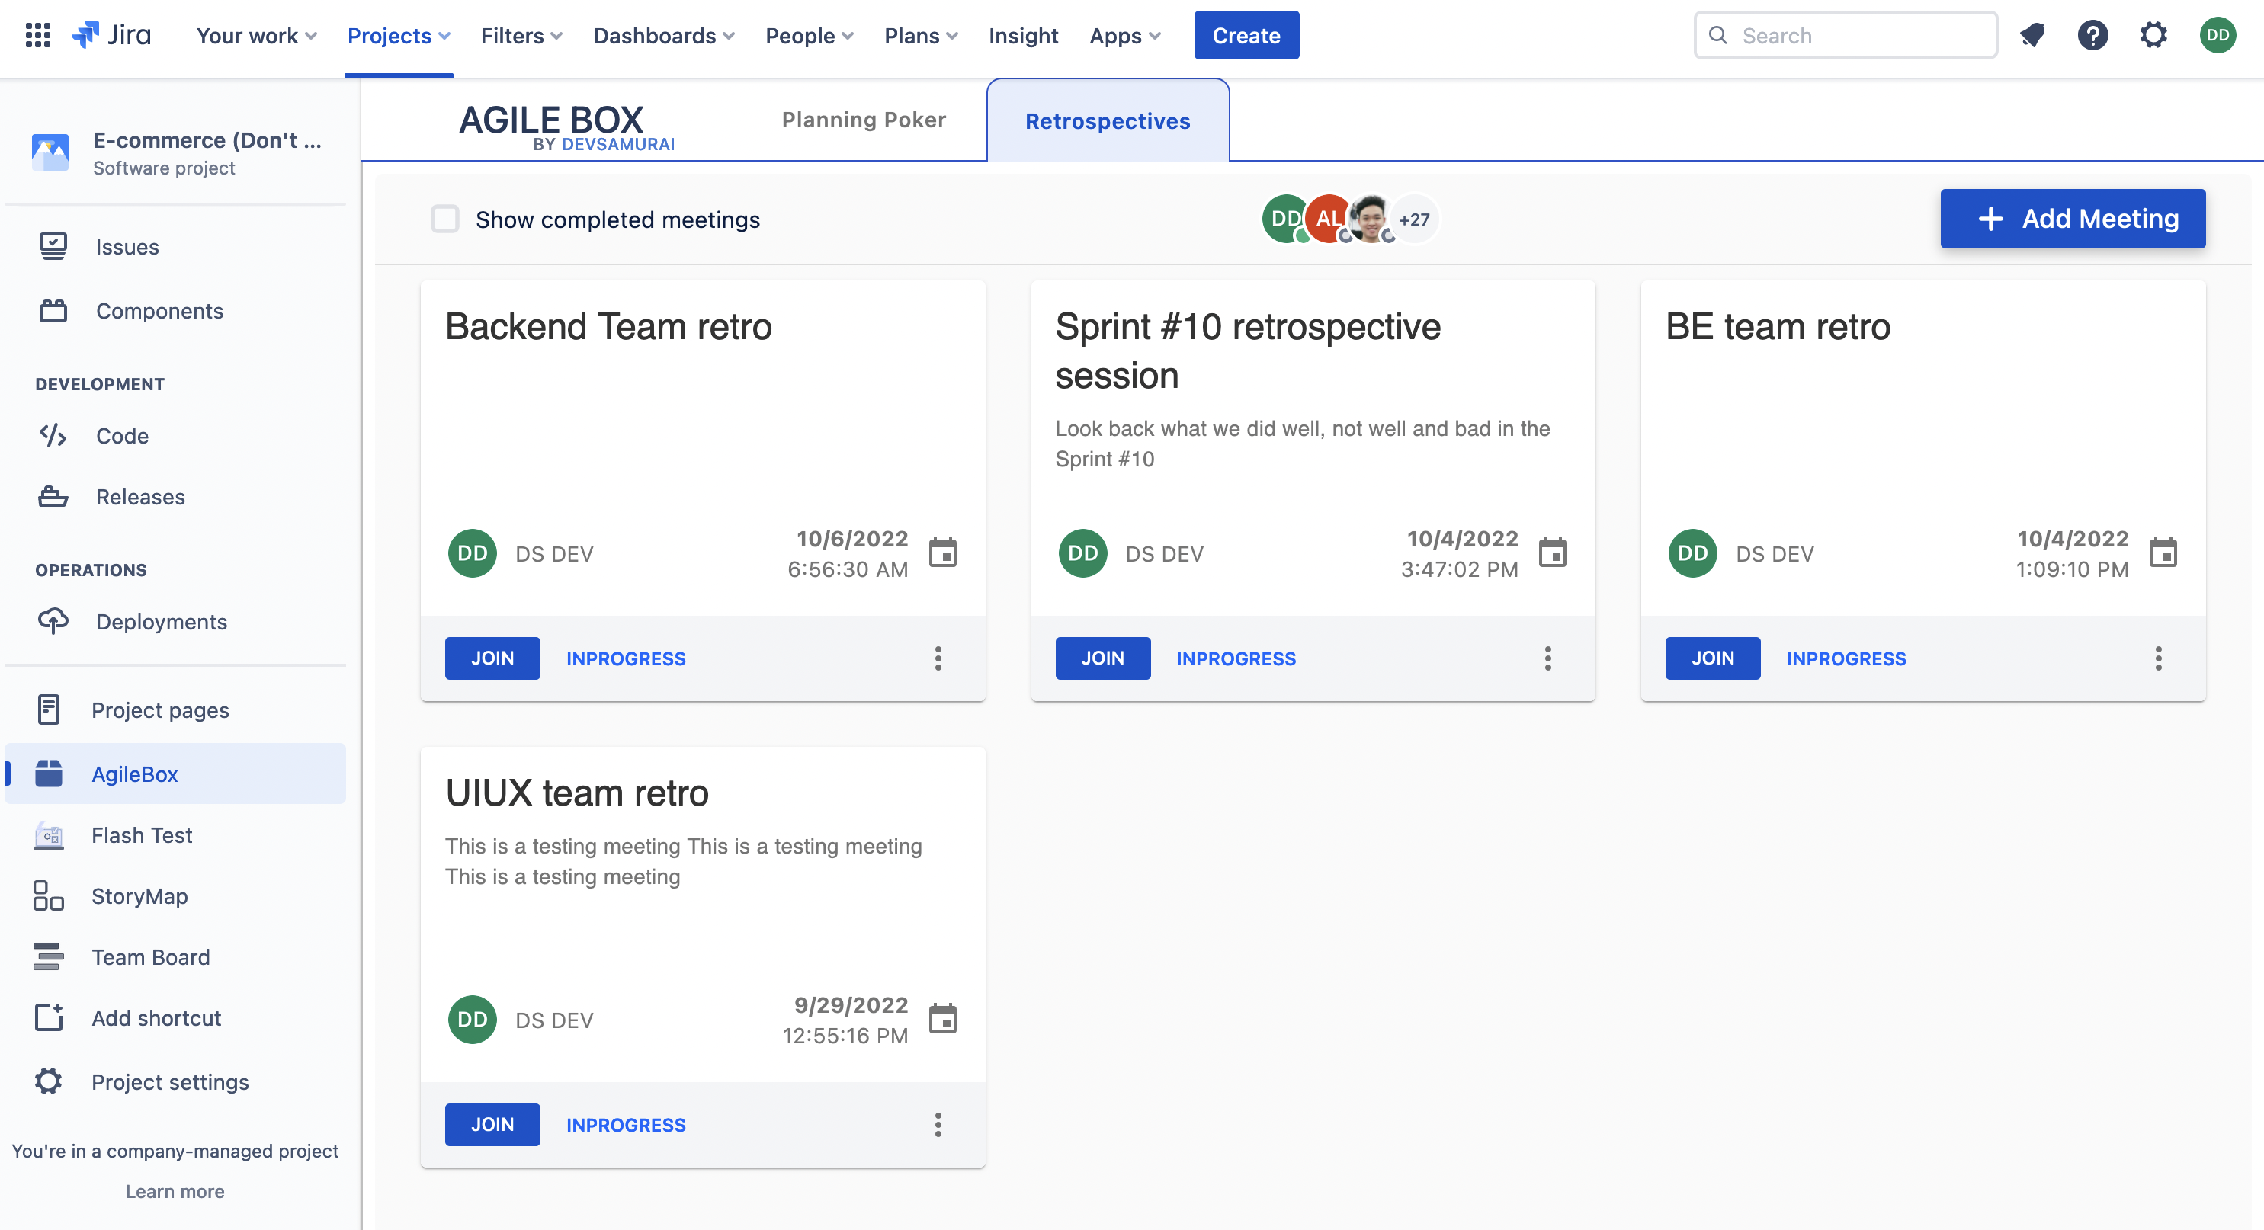
Task: Click the Team Board icon
Action: [50, 956]
